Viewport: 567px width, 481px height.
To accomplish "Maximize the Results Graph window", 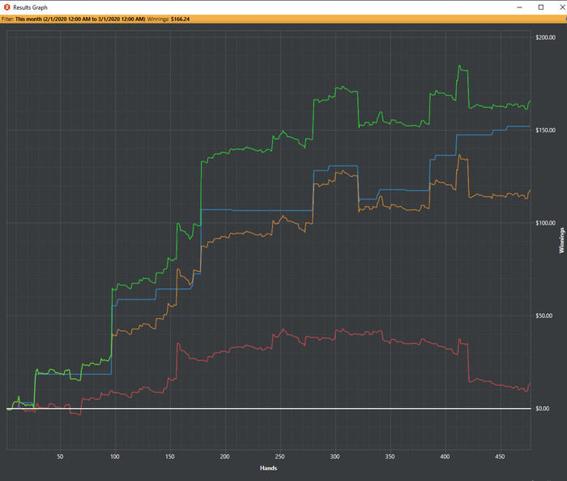I will click(541, 7).
